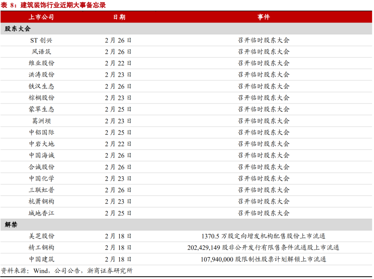Screen dimensions: 374x279
Task: Click the event cell in the 中国化学 row
Action: 264,178
